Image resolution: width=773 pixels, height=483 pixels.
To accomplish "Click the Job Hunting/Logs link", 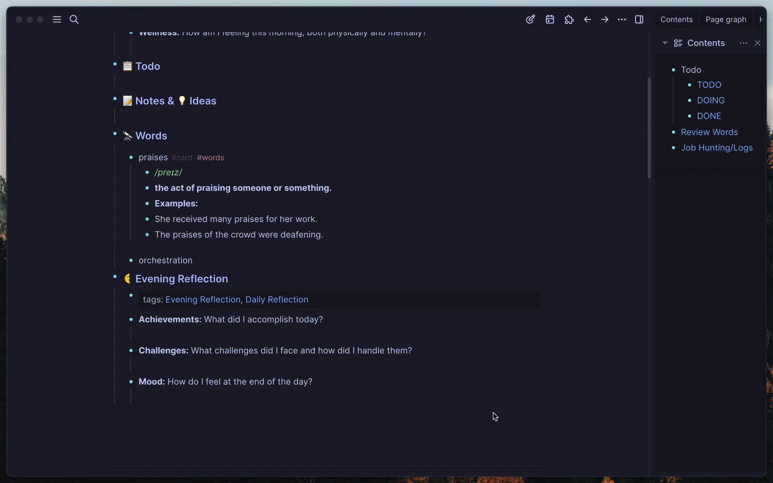I will pos(717,147).
